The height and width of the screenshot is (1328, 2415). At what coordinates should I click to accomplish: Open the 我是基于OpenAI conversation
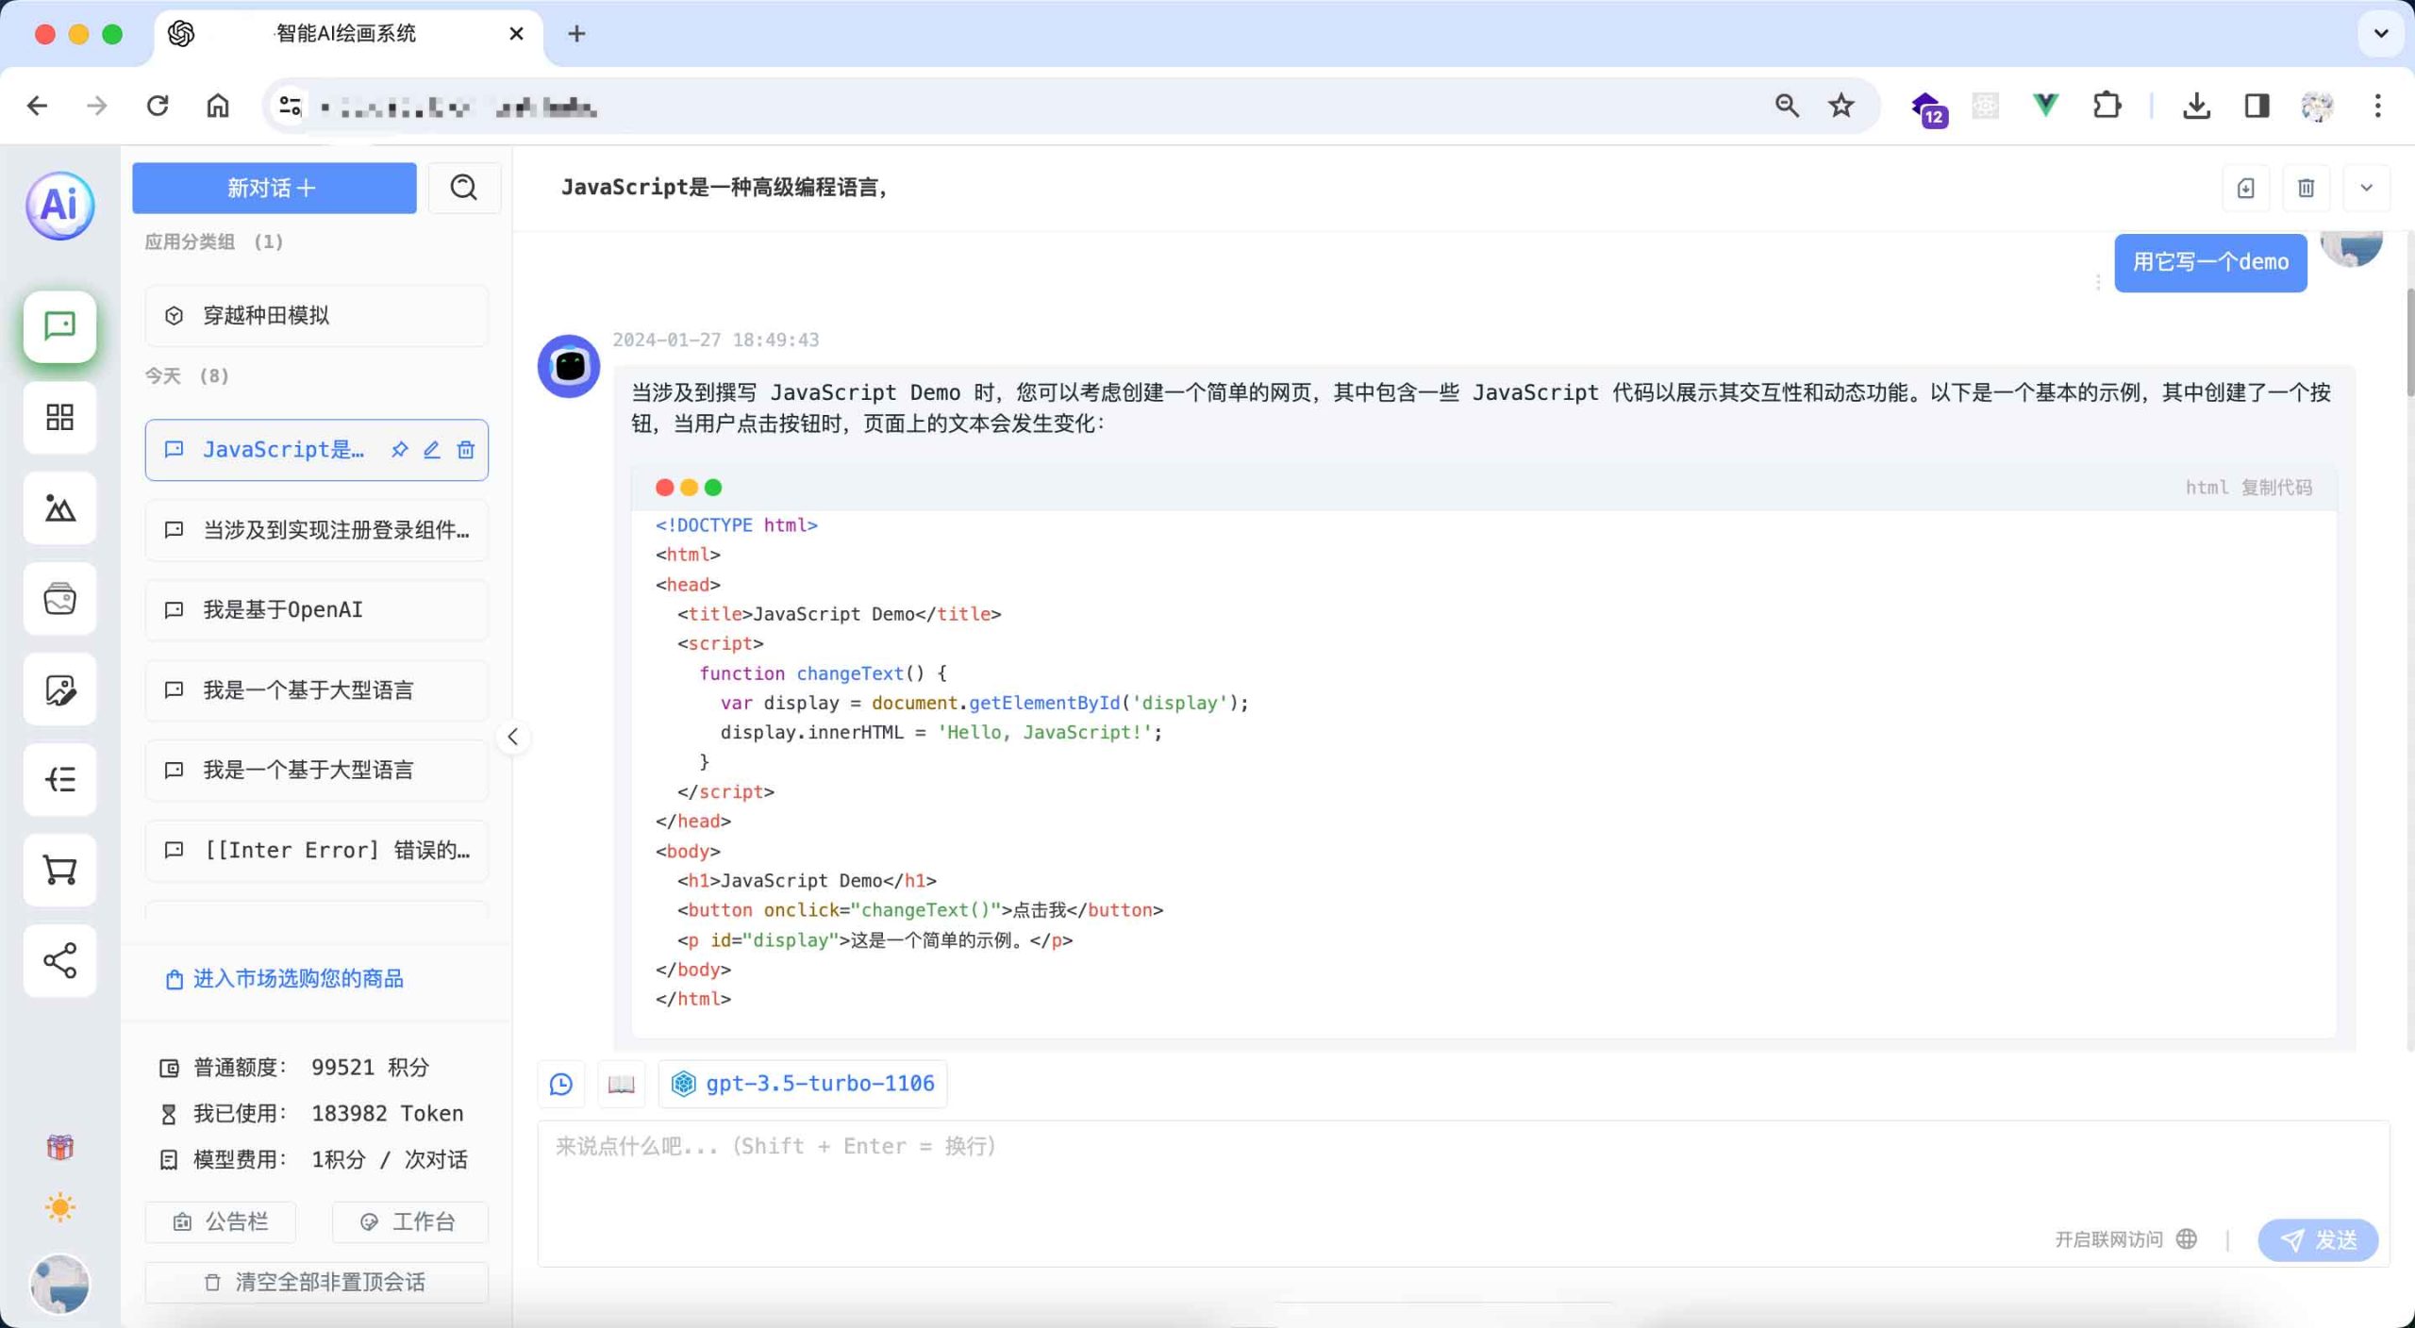pyautogui.click(x=315, y=609)
